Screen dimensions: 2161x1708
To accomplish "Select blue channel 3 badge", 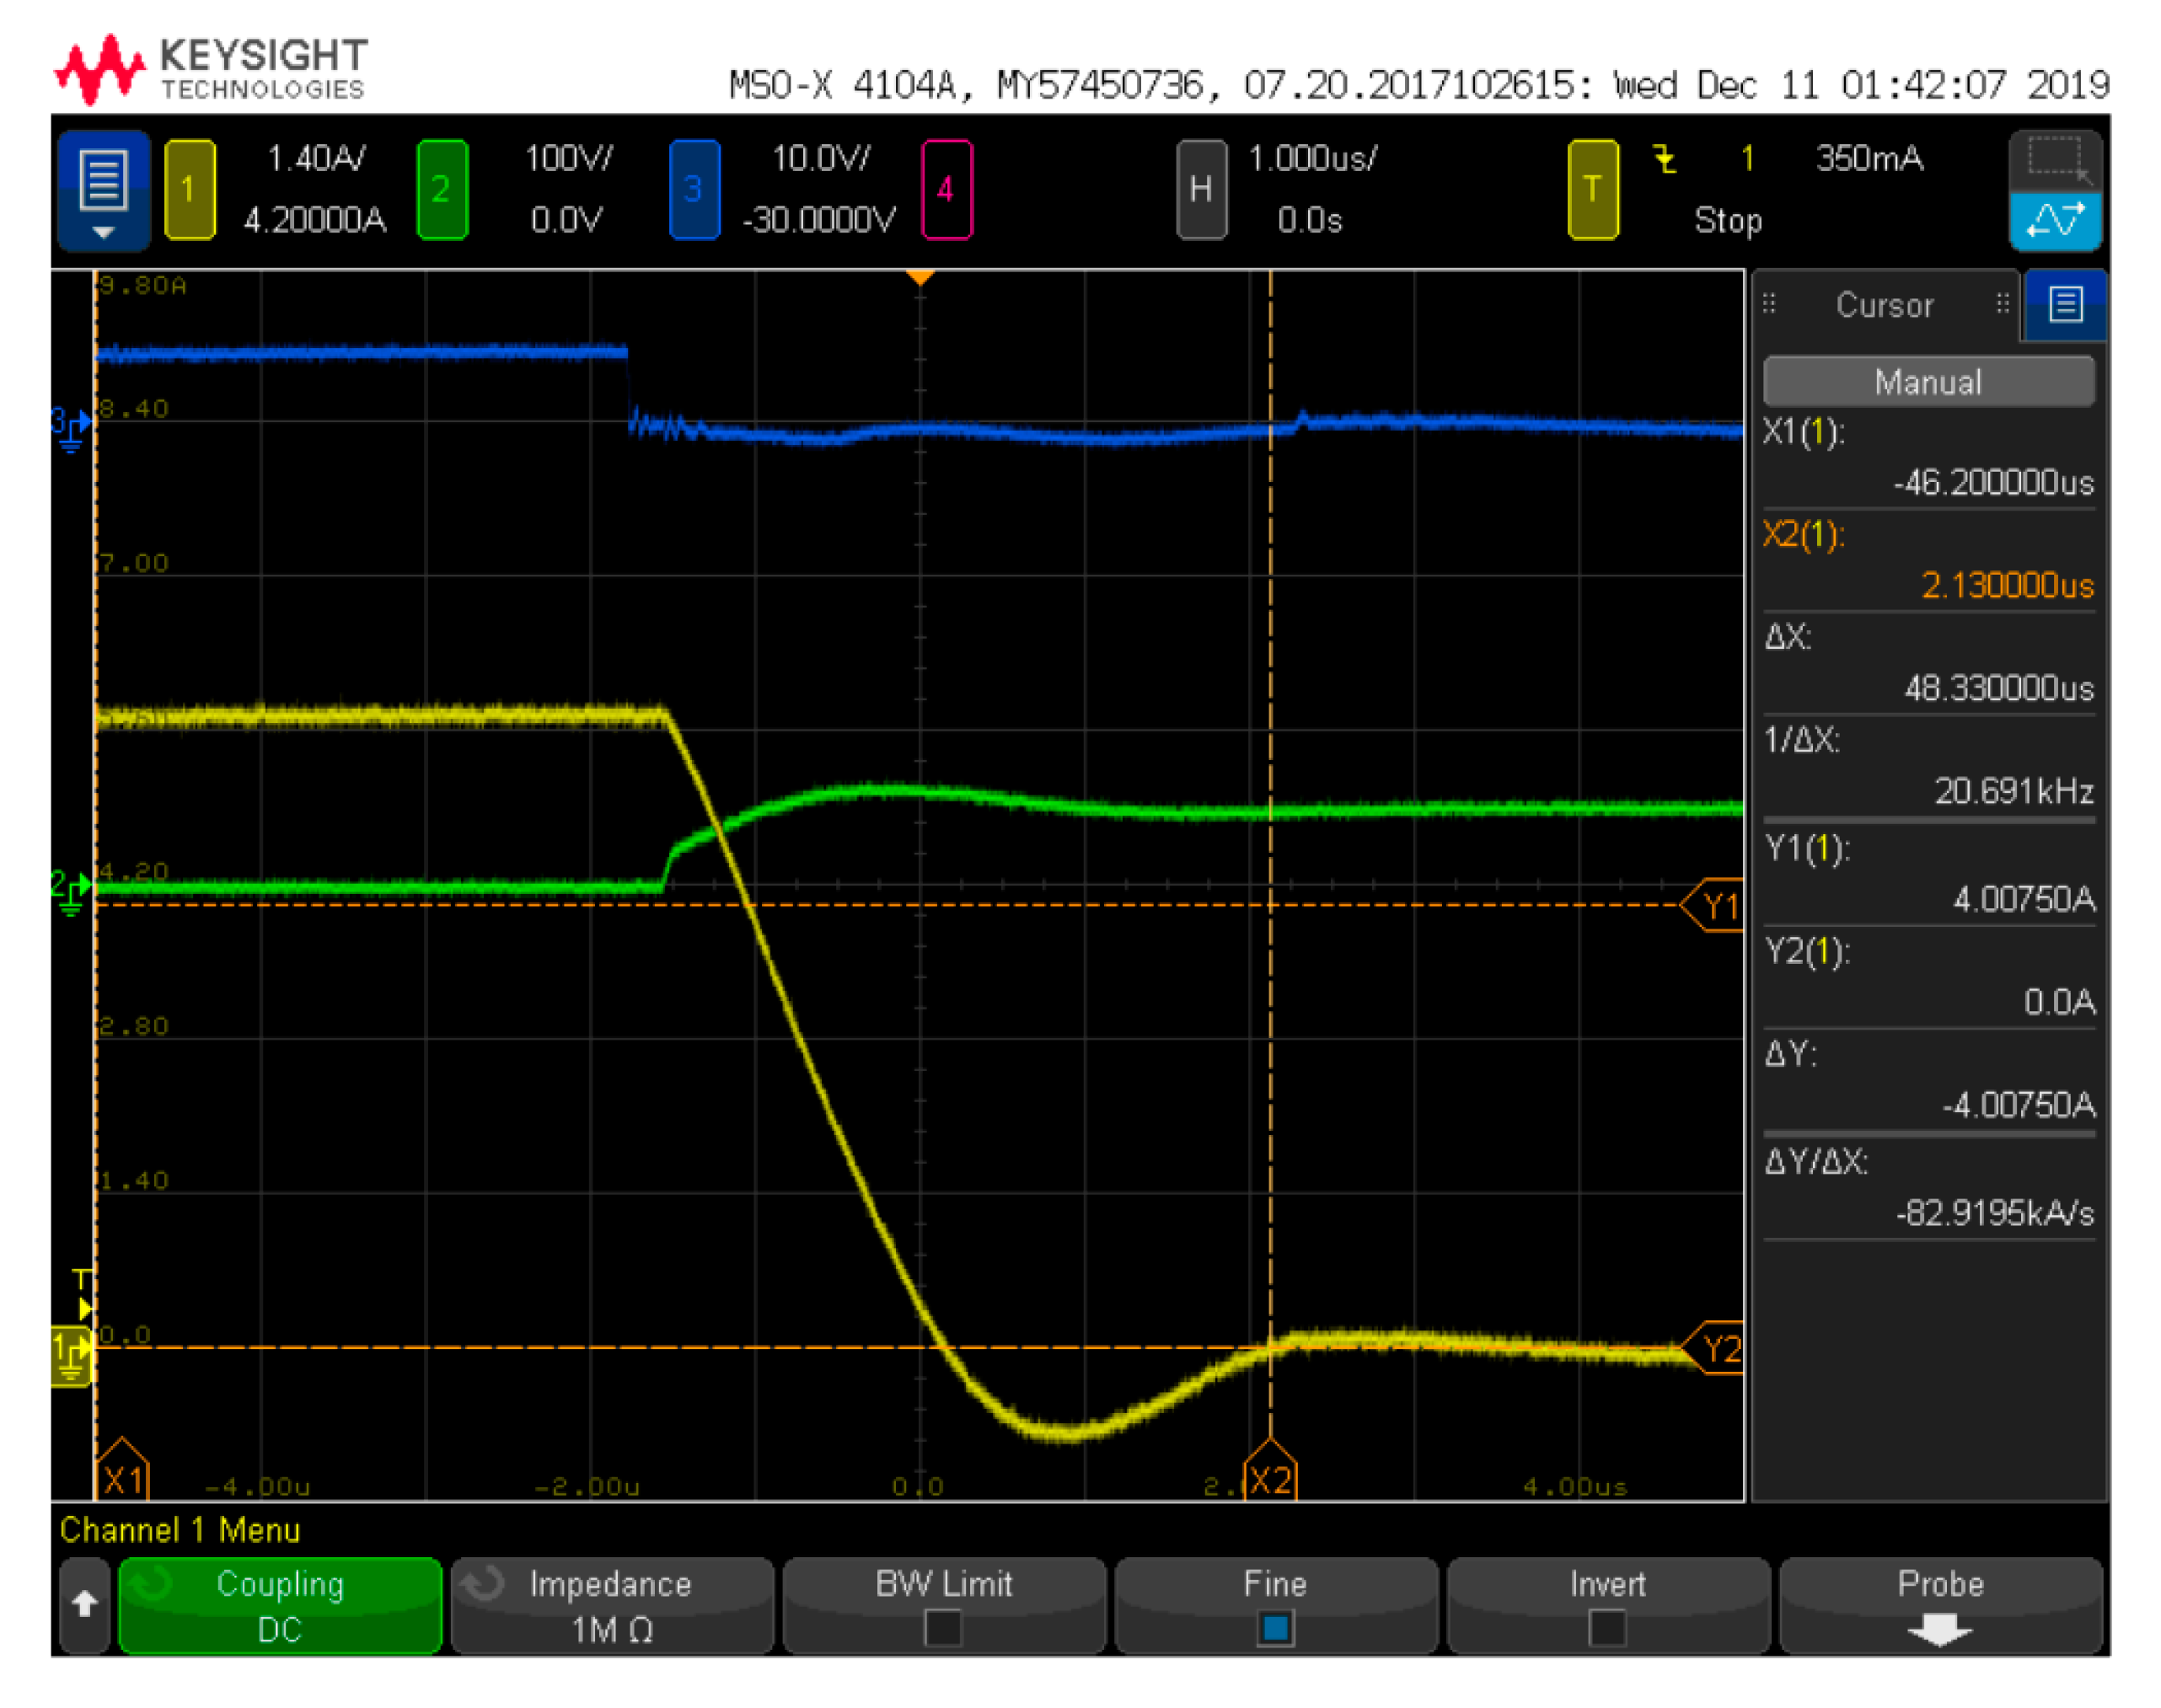I will 694,190.
